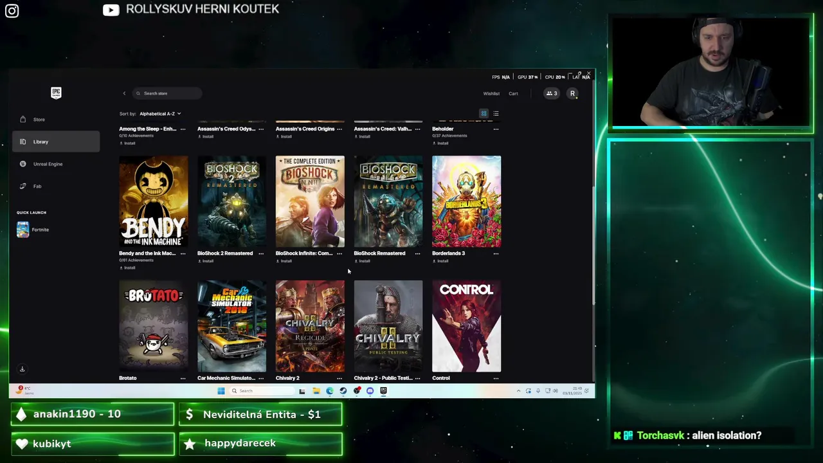Open File Explorer from taskbar

pyautogui.click(x=316, y=391)
